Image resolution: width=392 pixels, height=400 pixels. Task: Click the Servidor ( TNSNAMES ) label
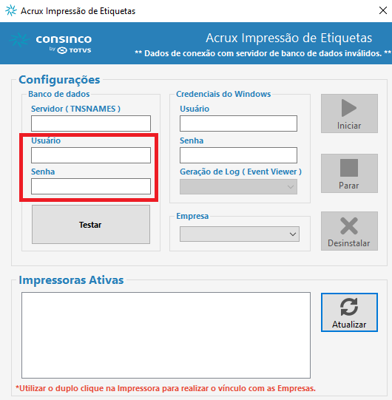click(x=75, y=109)
